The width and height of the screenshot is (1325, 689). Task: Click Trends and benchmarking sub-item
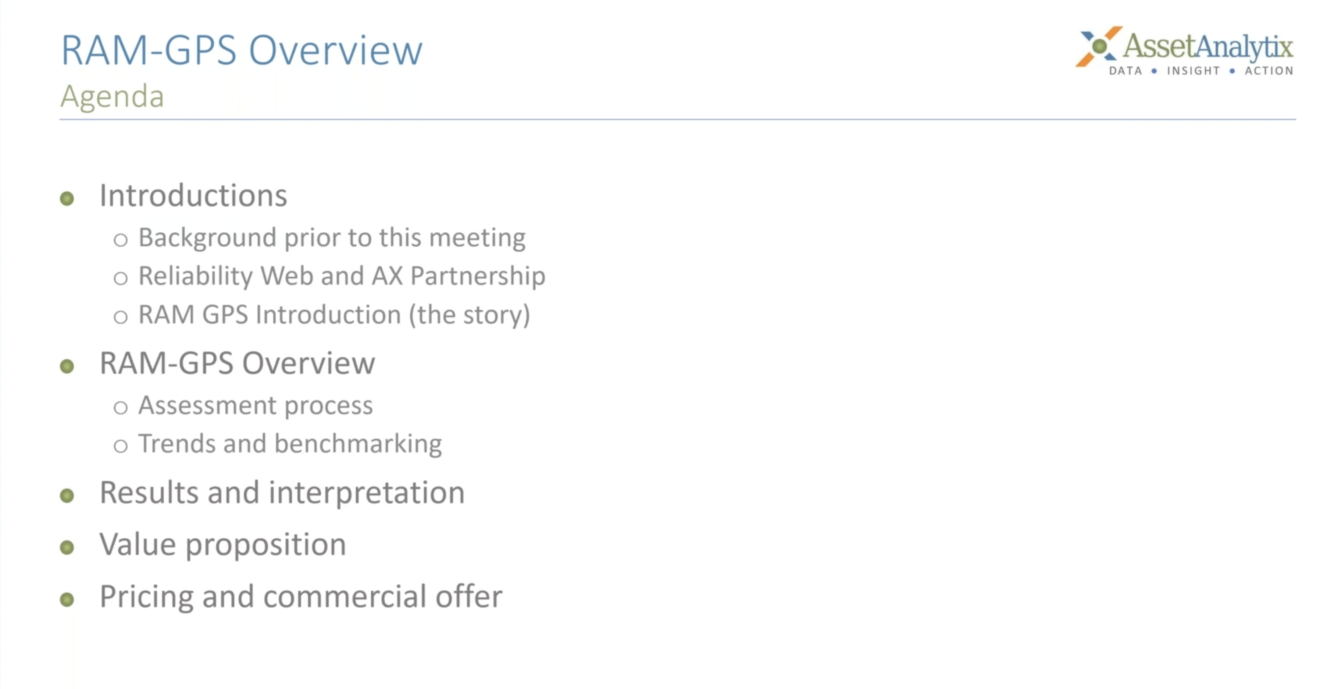click(290, 444)
